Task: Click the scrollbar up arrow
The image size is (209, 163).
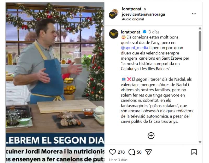Action: point(200,28)
